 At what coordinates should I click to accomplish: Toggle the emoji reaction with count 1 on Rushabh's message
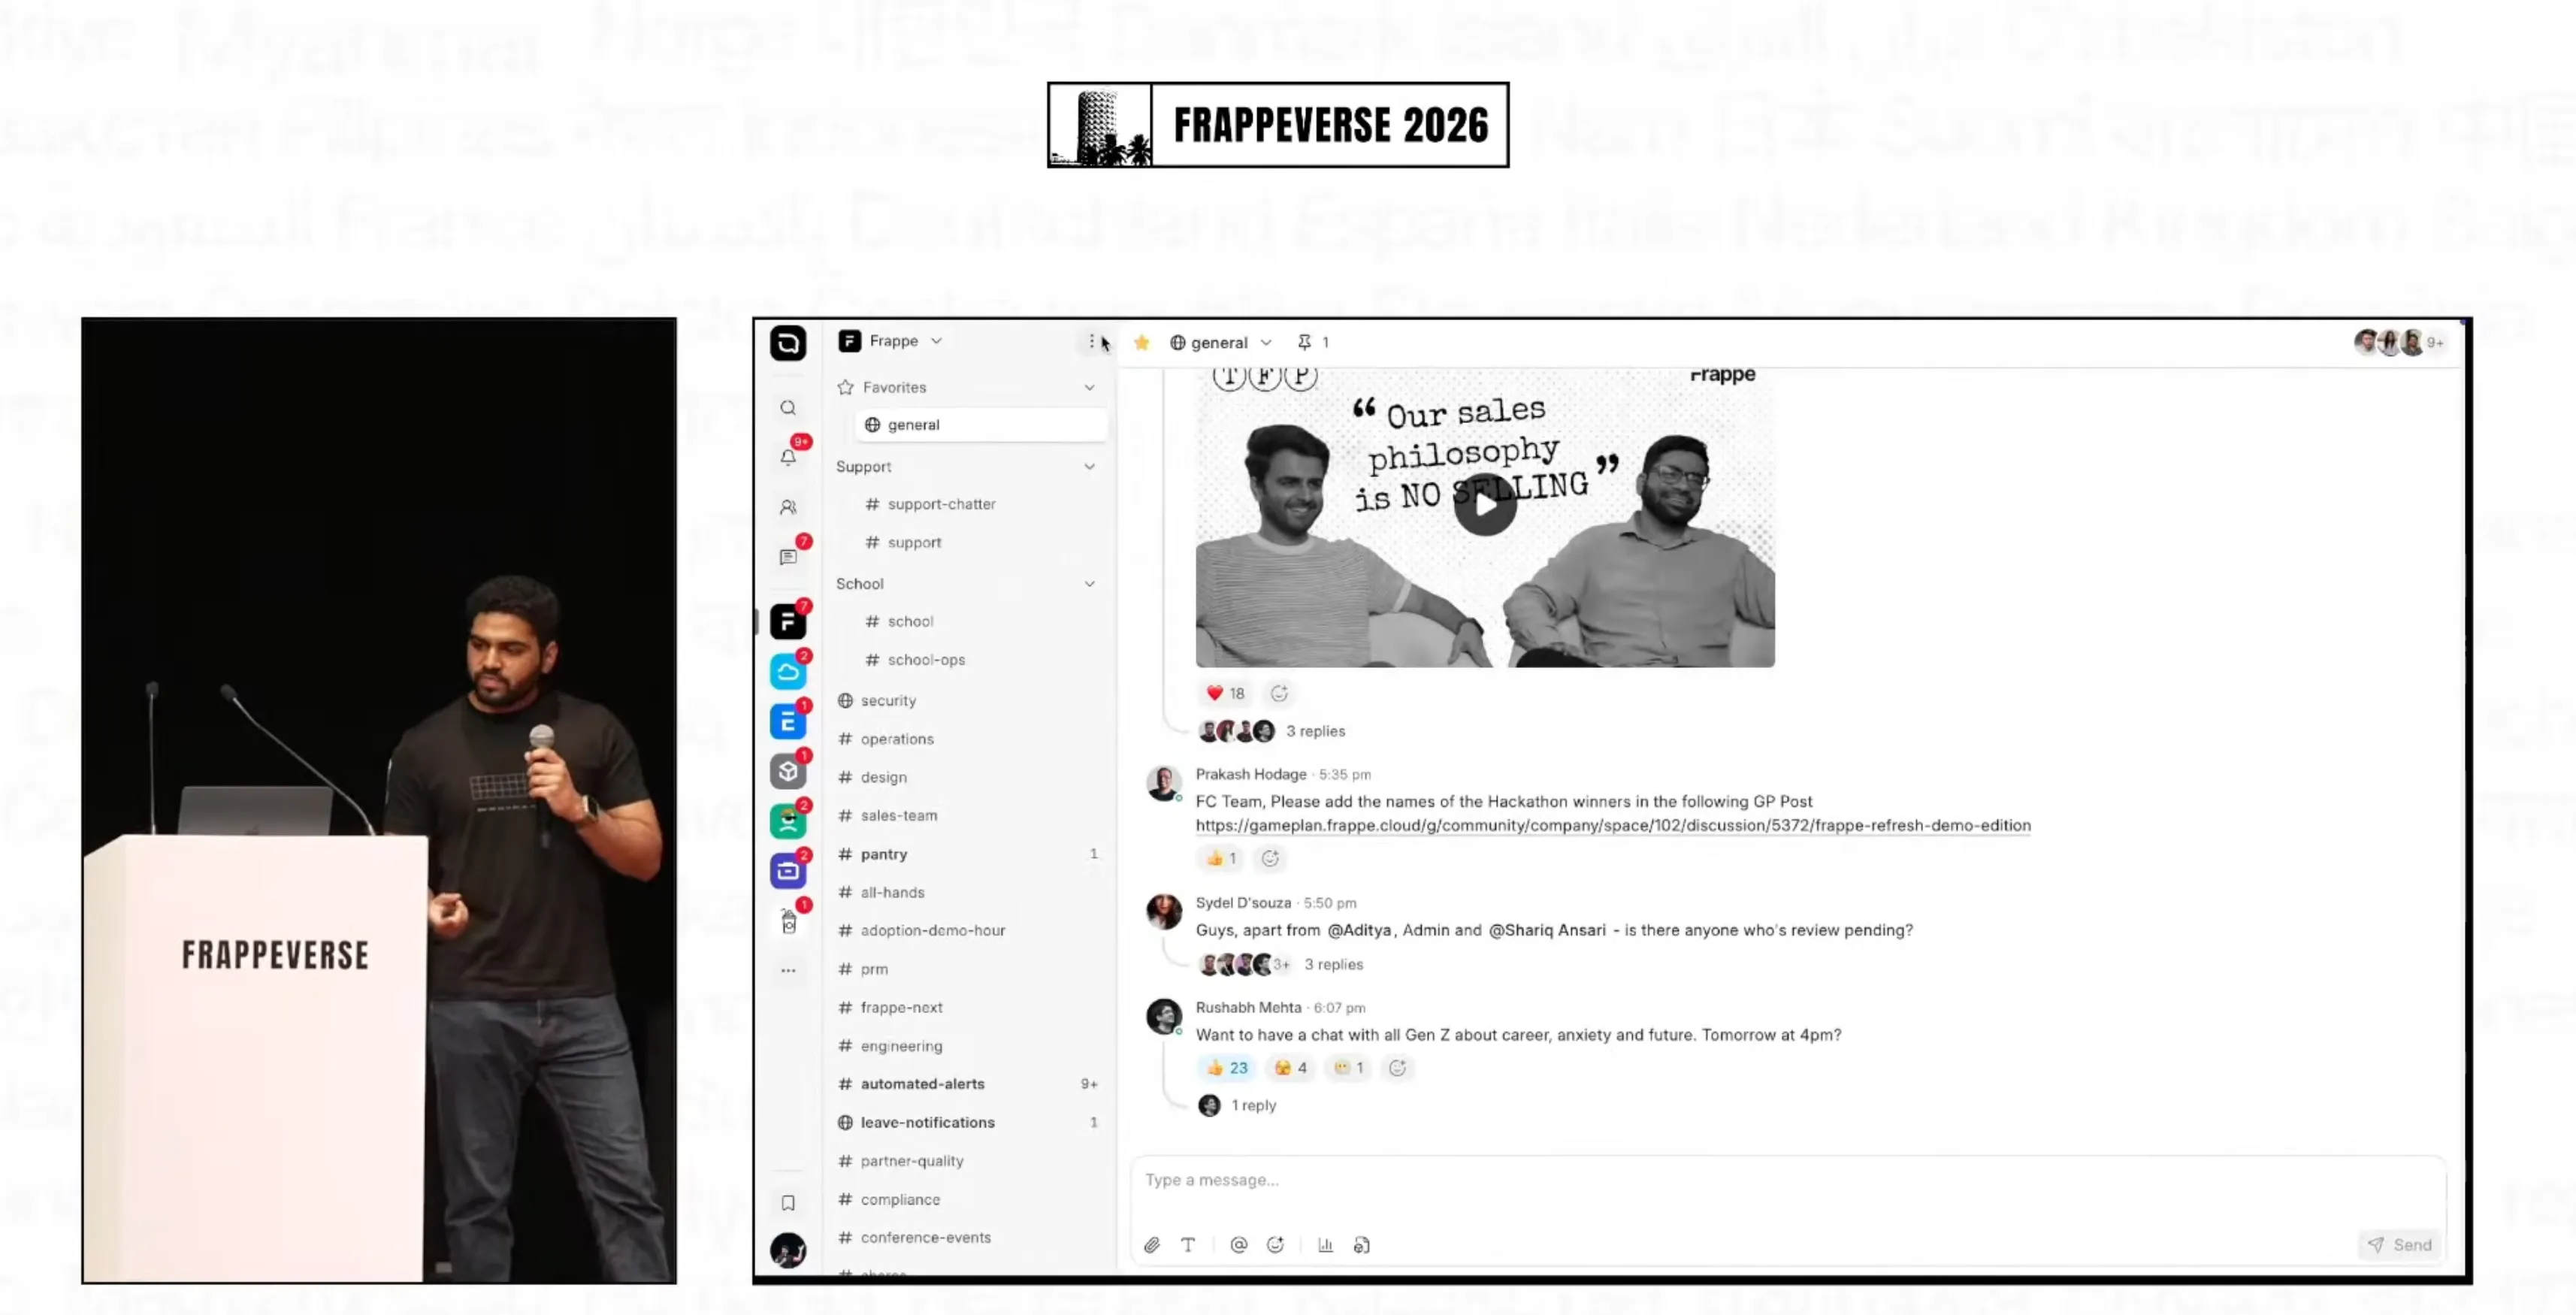(x=1349, y=1068)
